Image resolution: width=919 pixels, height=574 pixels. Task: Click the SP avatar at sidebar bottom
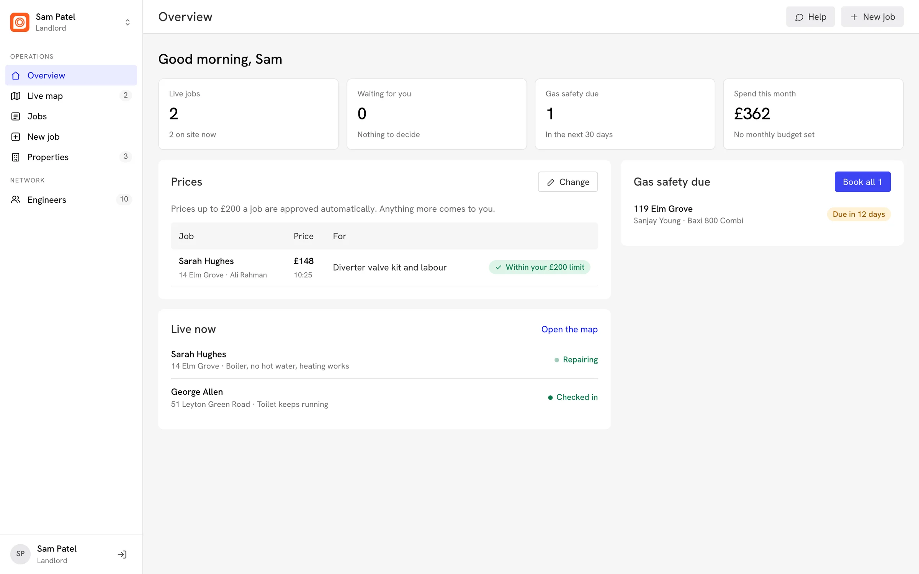pos(20,554)
